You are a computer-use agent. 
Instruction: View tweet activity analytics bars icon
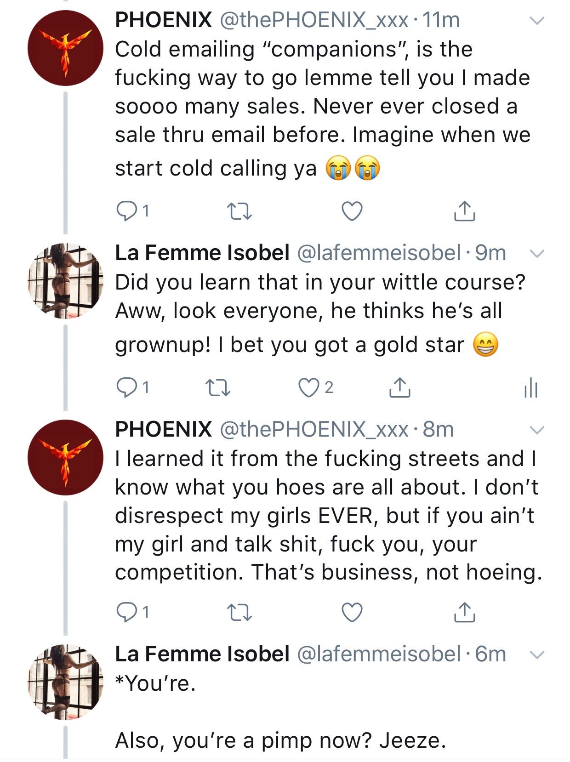click(x=530, y=388)
